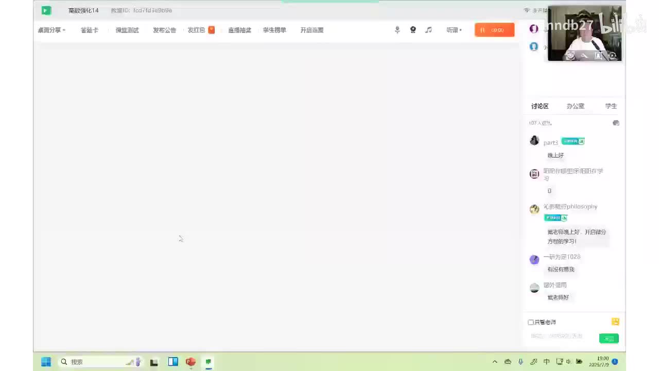Switch to the 学生 tab
This screenshot has height=371, width=659.
tap(611, 106)
